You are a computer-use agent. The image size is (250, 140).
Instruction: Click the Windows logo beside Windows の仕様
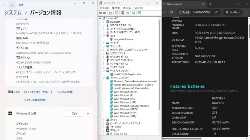tap(10, 113)
